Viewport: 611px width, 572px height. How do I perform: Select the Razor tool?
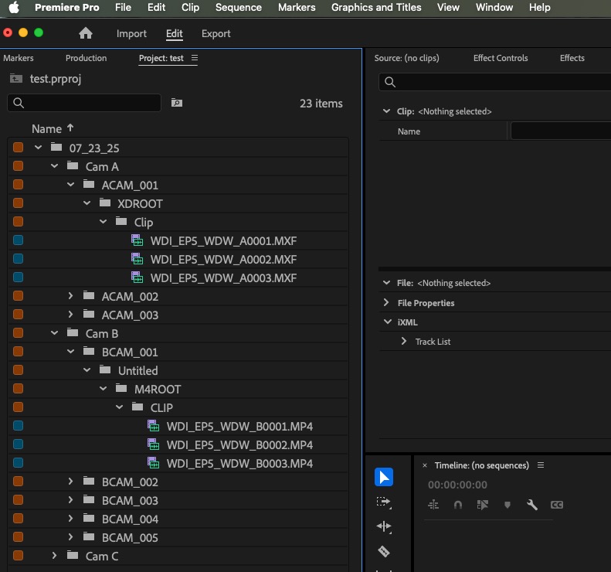[x=384, y=551]
